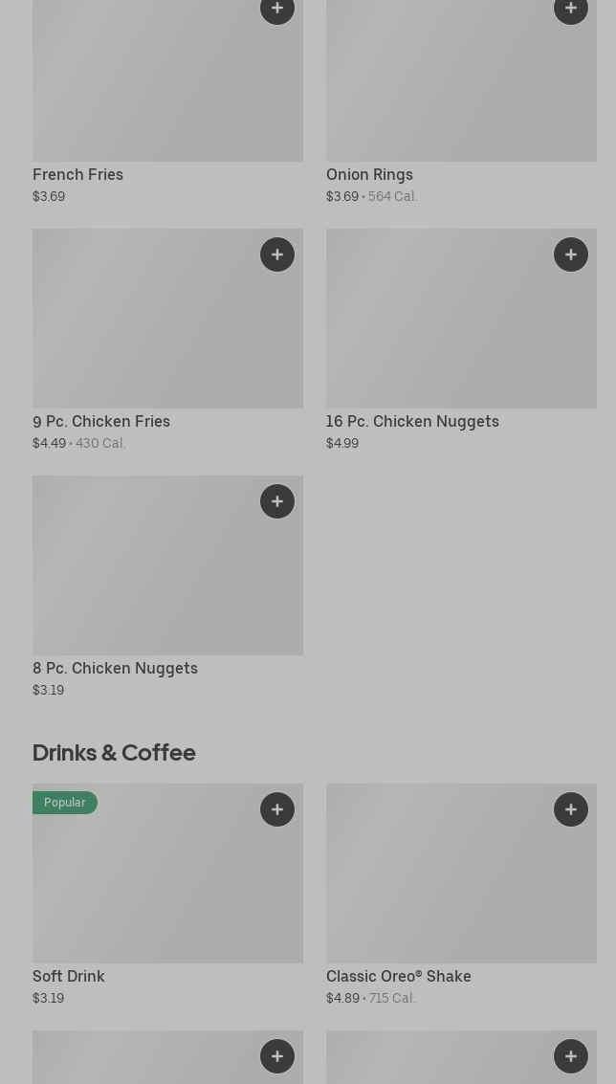Add 9 Pc. Chicken Fries to cart
The image size is (616, 1084).
[x=277, y=254]
